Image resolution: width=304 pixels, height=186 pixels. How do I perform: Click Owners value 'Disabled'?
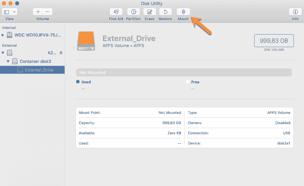pyautogui.click(x=283, y=123)
